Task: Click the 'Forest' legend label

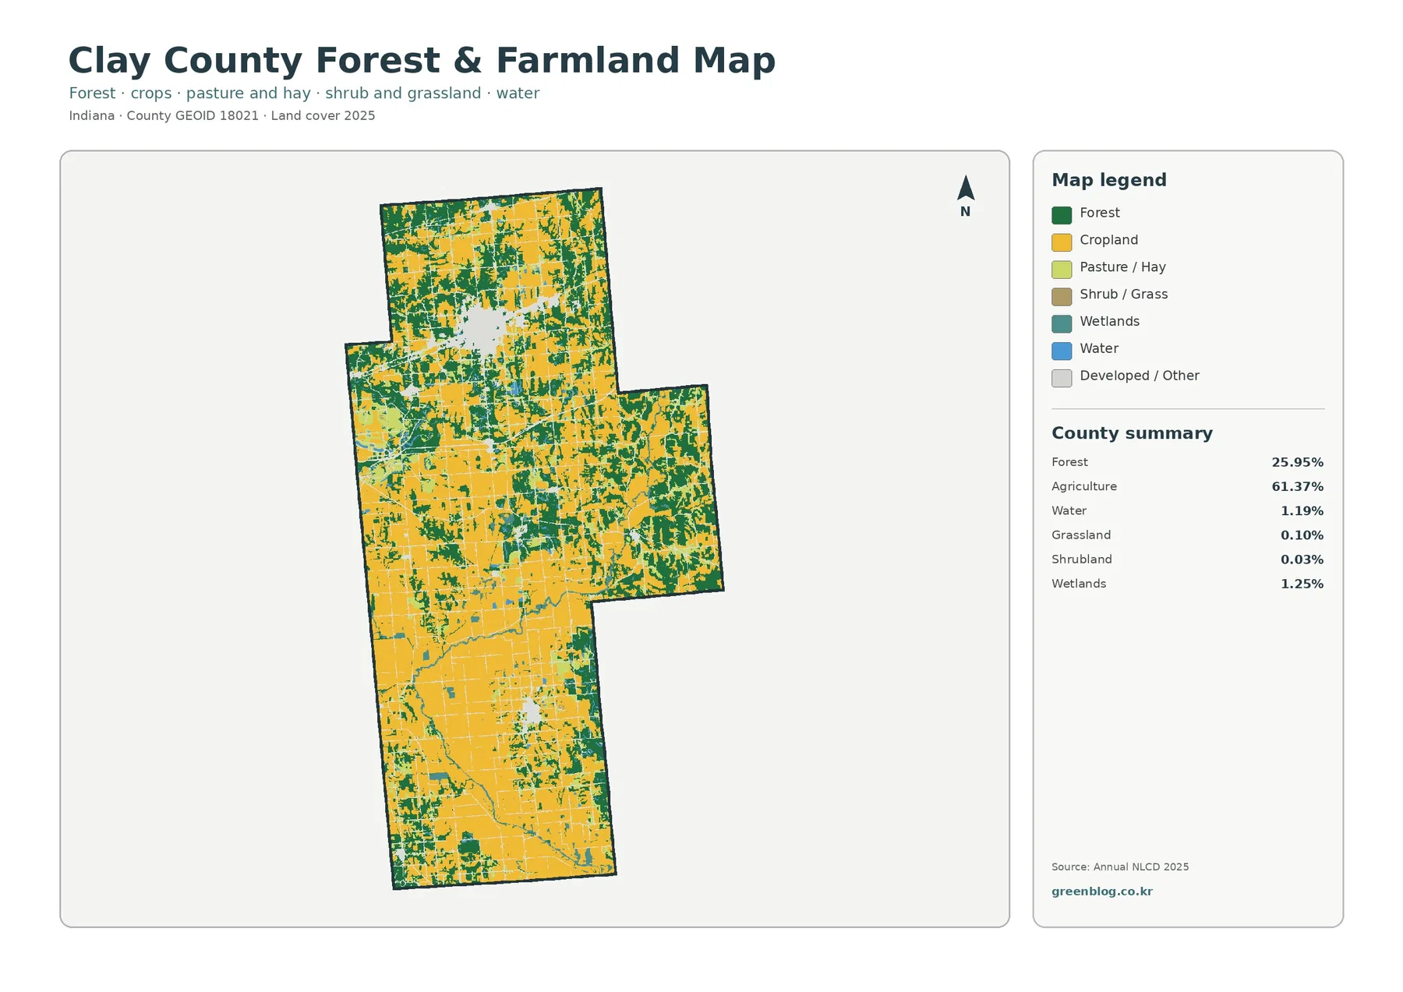Action: point(1099,213)
